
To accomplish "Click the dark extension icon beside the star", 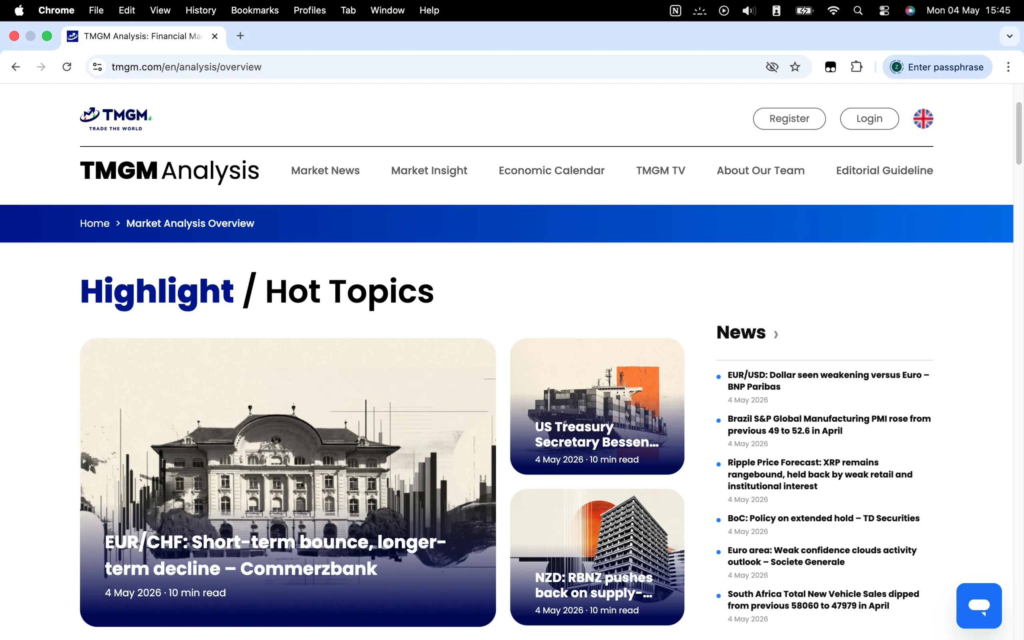I will coord(830,67).
